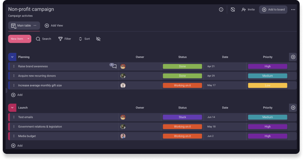Open the Filter options
The image size is (304, 161).
65,39
